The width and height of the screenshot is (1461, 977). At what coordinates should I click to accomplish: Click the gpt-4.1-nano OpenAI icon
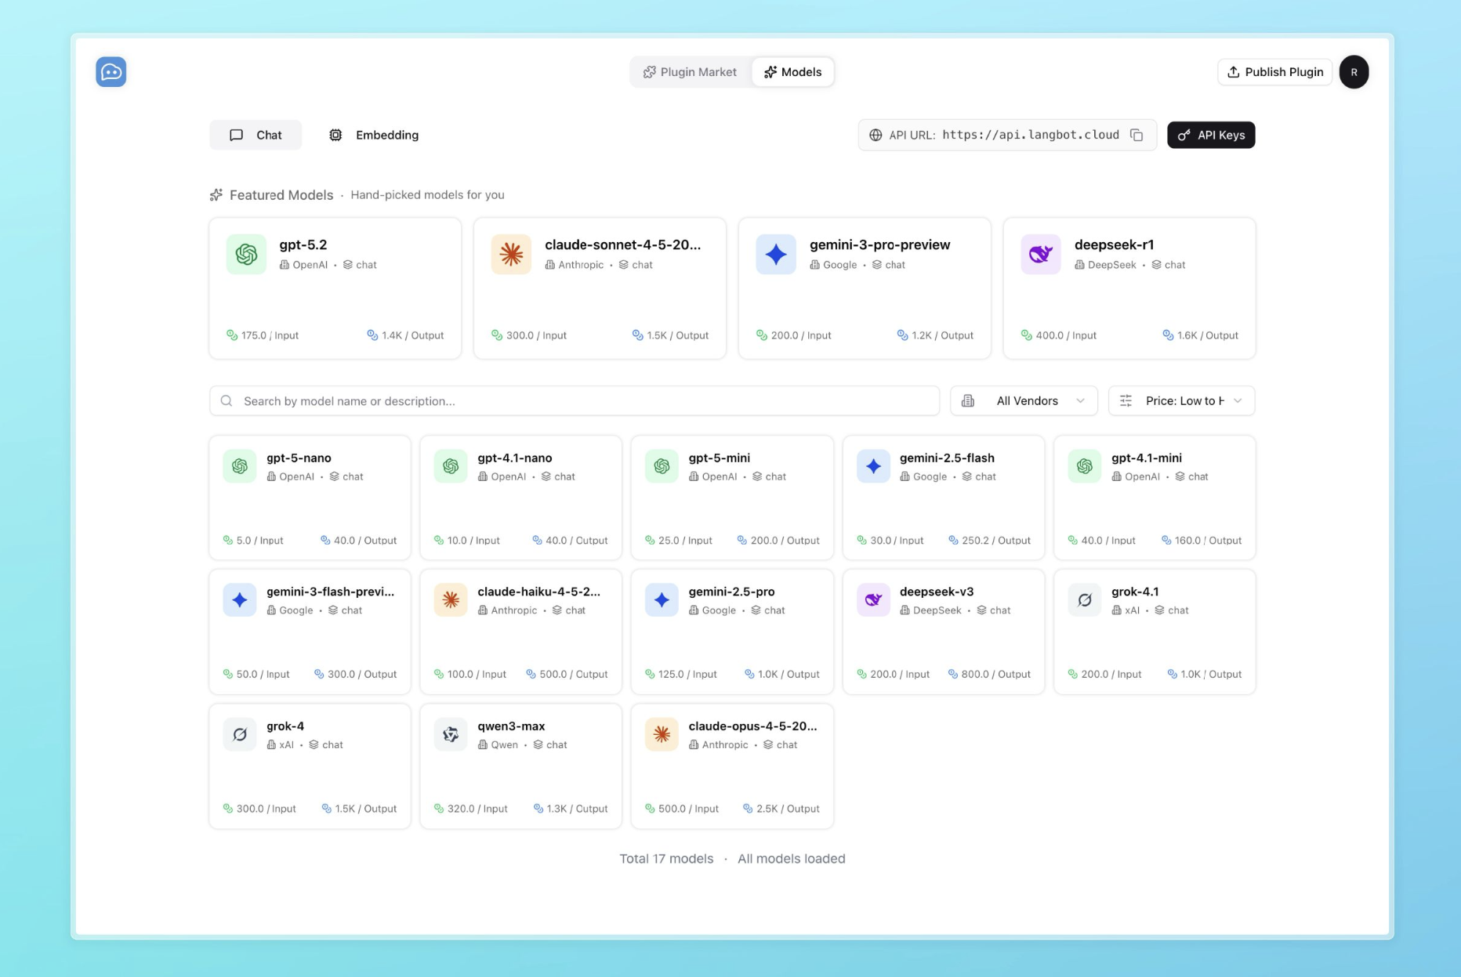pos(451,466)
